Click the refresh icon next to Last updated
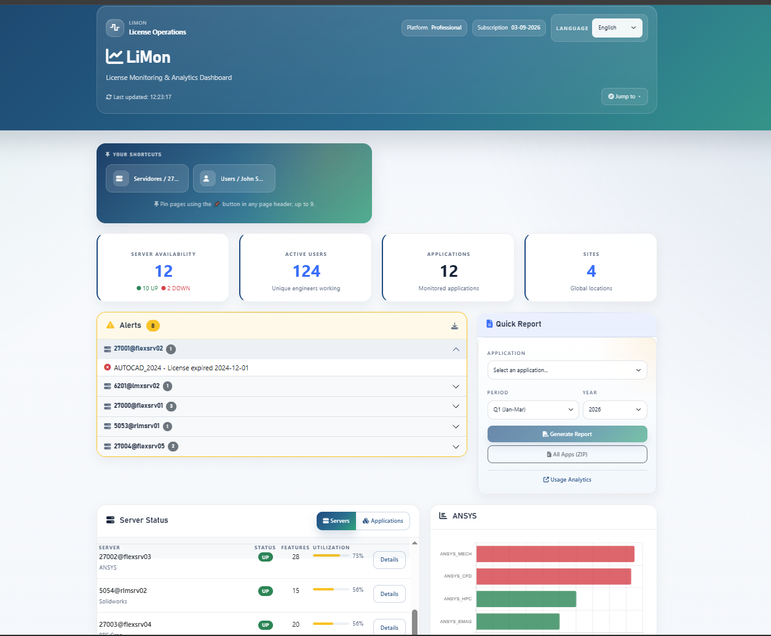771x636 pixels. pos(109,97)
